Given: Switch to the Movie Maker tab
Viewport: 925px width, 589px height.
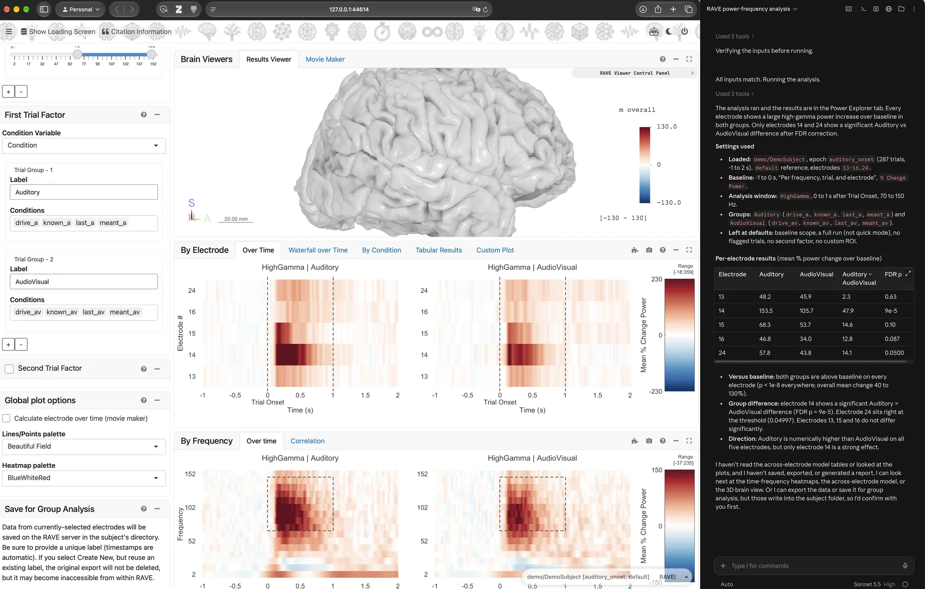Looking at the screenshot, I should pos(325,59).
